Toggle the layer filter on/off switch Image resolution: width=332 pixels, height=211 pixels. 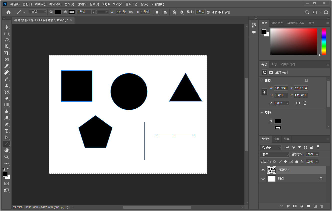pos(318,147)
